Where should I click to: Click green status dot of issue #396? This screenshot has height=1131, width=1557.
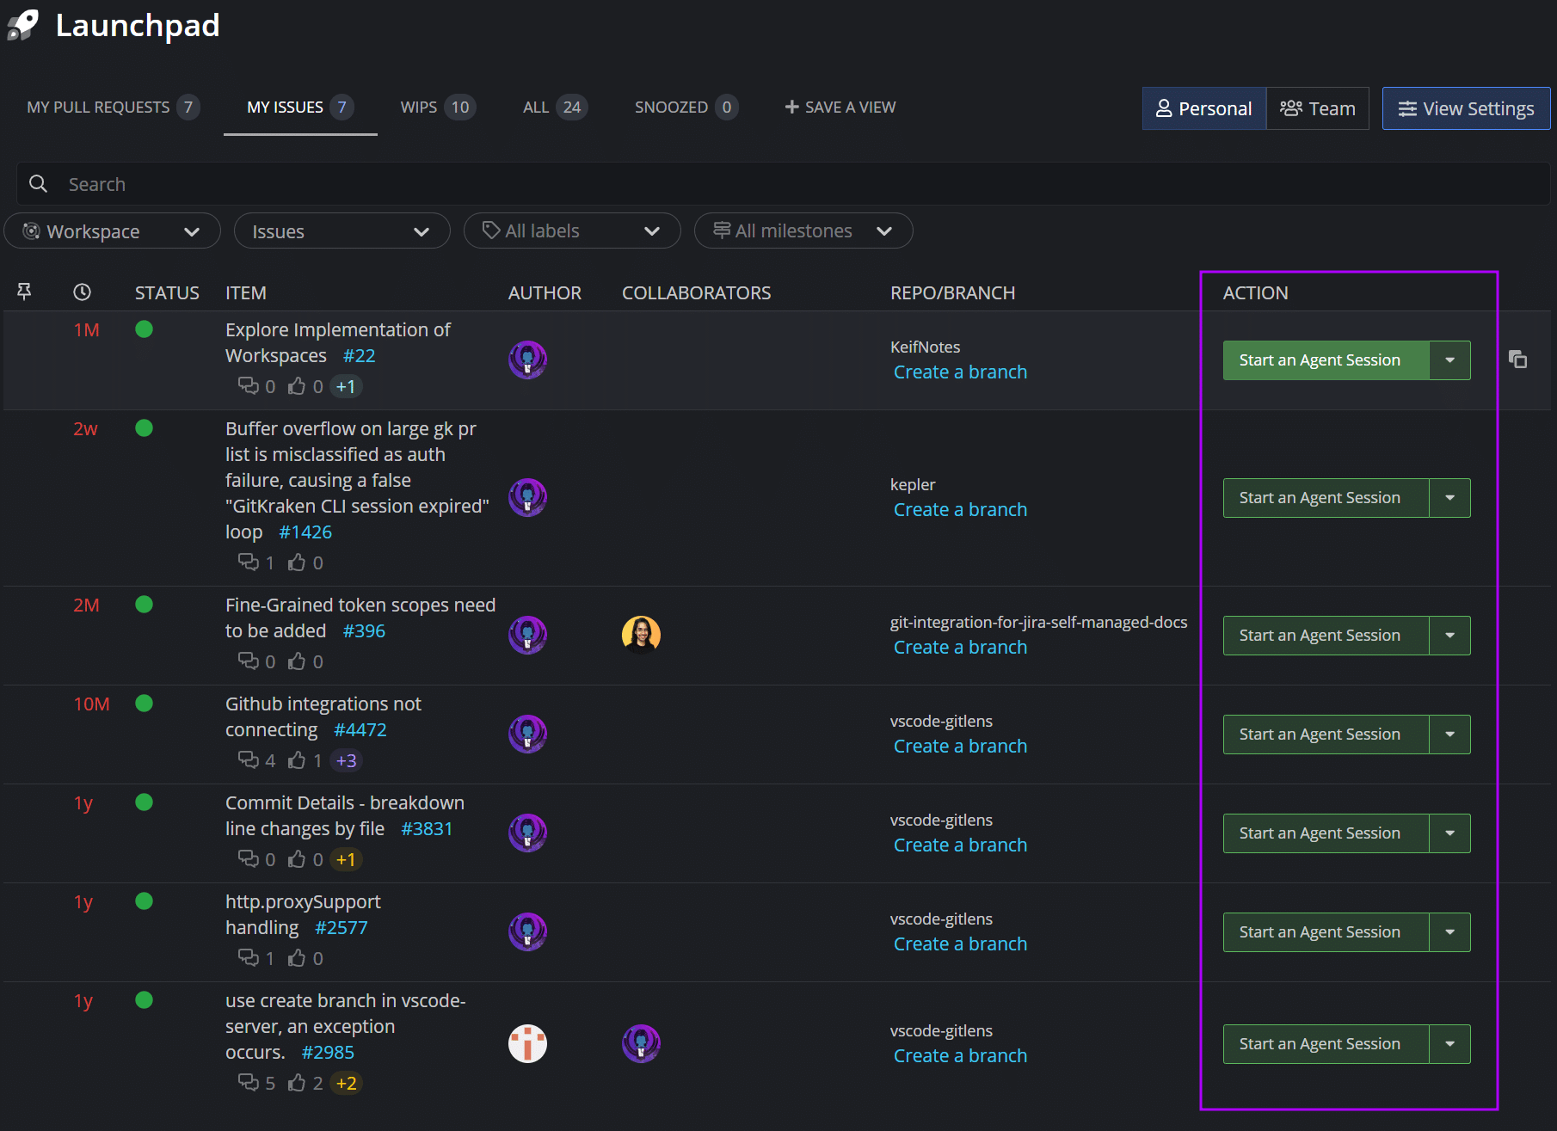click(144, 605)
